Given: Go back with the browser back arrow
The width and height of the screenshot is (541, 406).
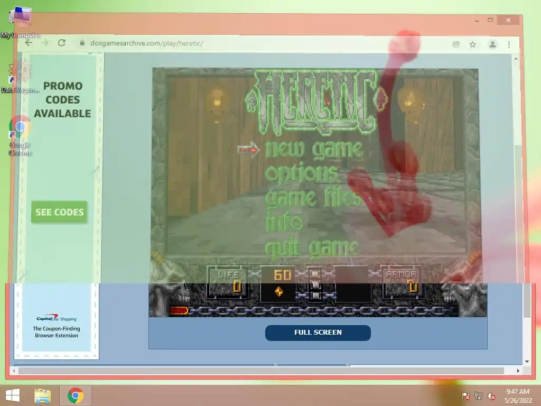Looking at the screenshot, I should coord(29,43).
